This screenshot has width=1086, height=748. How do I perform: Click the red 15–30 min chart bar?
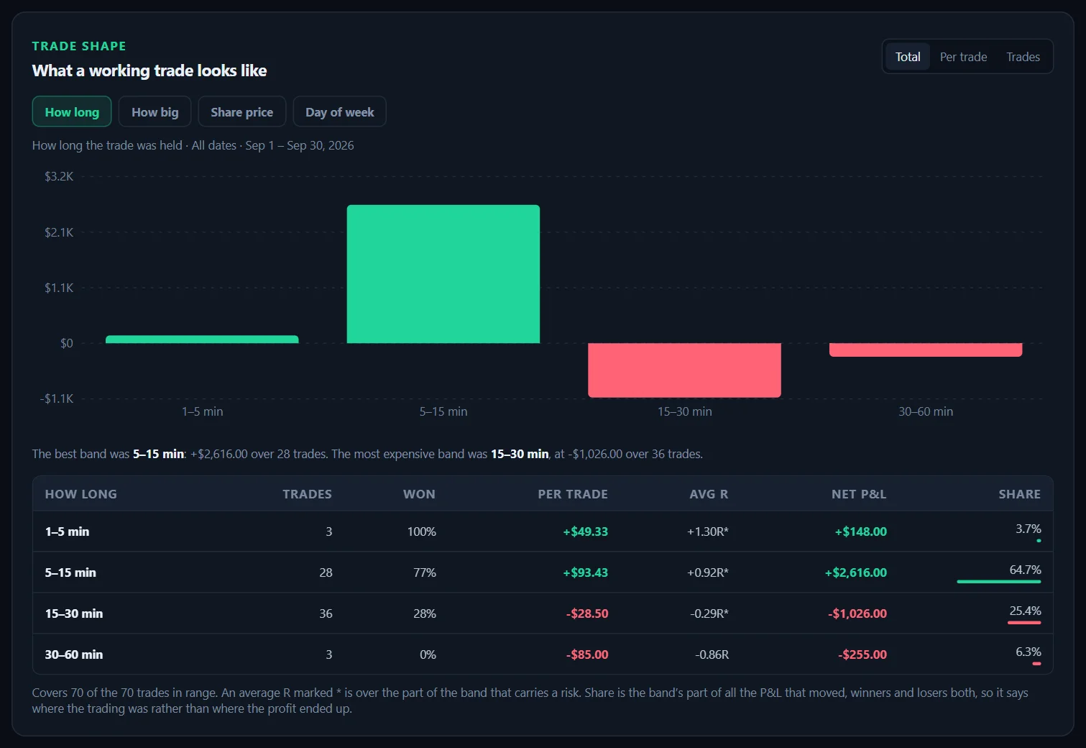684,370
